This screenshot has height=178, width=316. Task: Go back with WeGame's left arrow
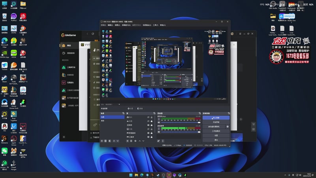point(87,34)
